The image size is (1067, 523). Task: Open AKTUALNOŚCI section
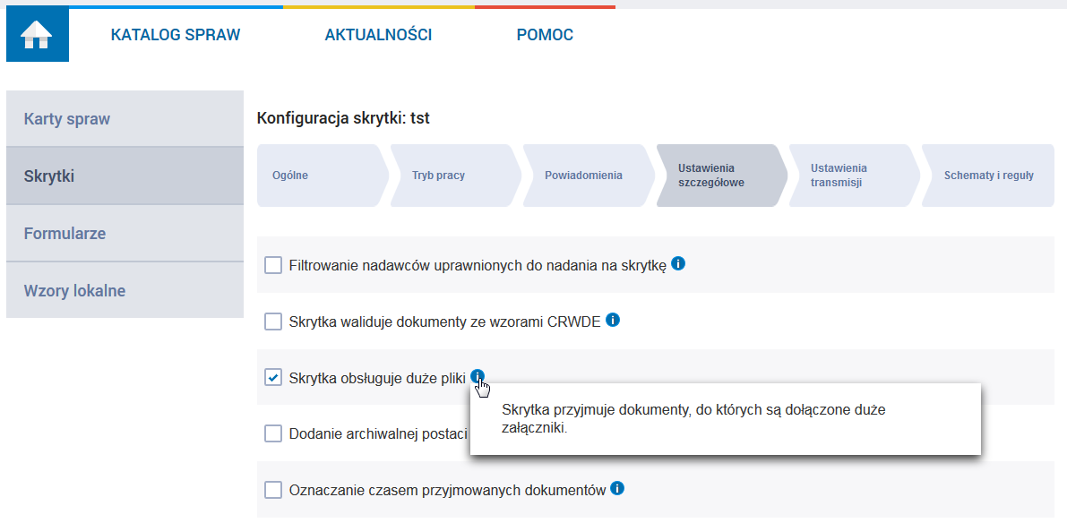coord(378,35)
